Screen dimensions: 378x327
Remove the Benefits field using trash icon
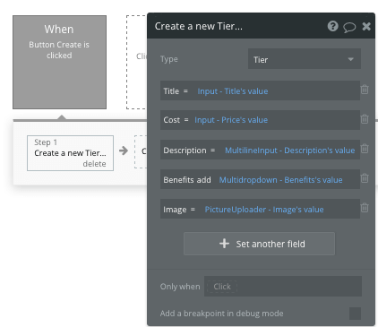click(x=365, y=178)
